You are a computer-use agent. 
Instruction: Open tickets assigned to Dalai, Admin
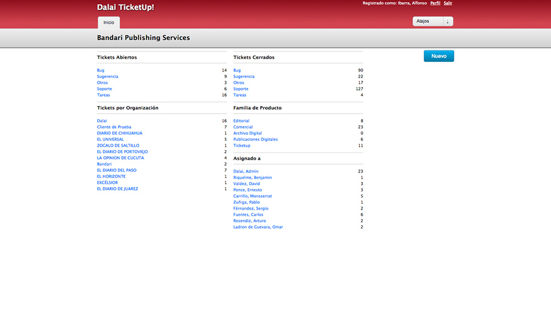point(246,172)
